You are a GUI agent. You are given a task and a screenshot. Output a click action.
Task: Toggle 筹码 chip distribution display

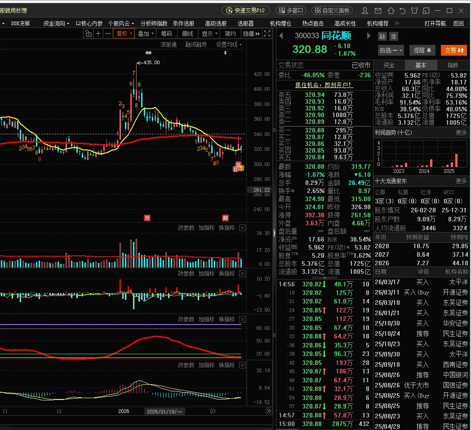(166, 34)
